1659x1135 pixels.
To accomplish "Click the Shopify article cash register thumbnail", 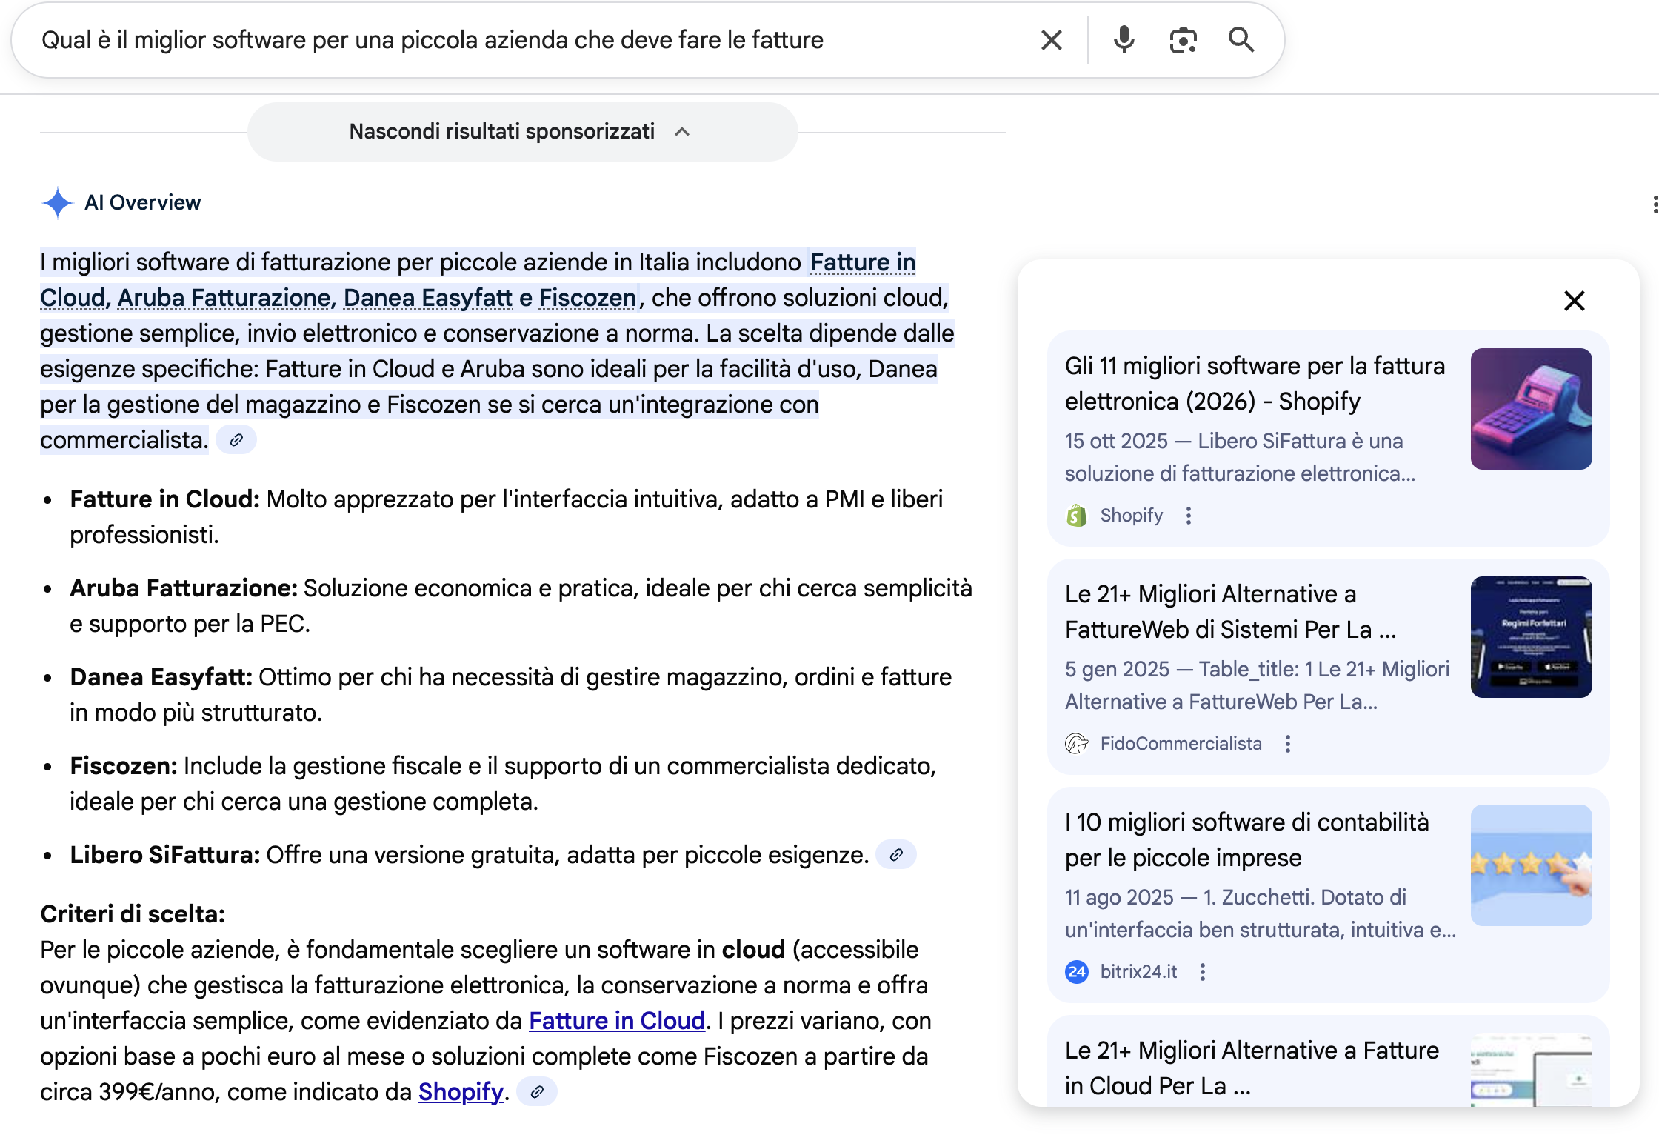I will pyautogui.click(x=1531, y=409).
